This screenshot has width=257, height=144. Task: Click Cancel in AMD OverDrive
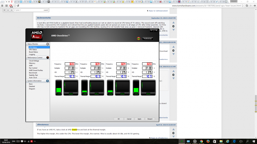(129, 119)
